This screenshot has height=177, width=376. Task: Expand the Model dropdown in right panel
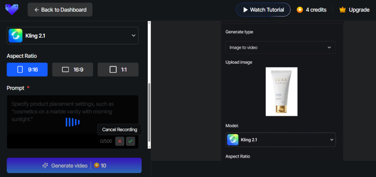coord(332,140)
